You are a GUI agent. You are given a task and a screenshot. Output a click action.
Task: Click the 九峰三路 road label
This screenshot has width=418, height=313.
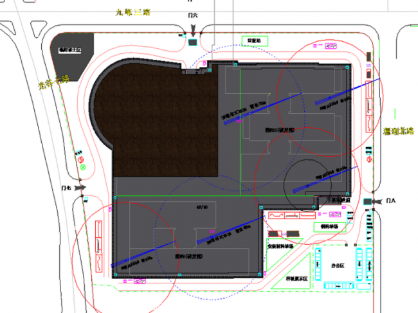point(132,12)
